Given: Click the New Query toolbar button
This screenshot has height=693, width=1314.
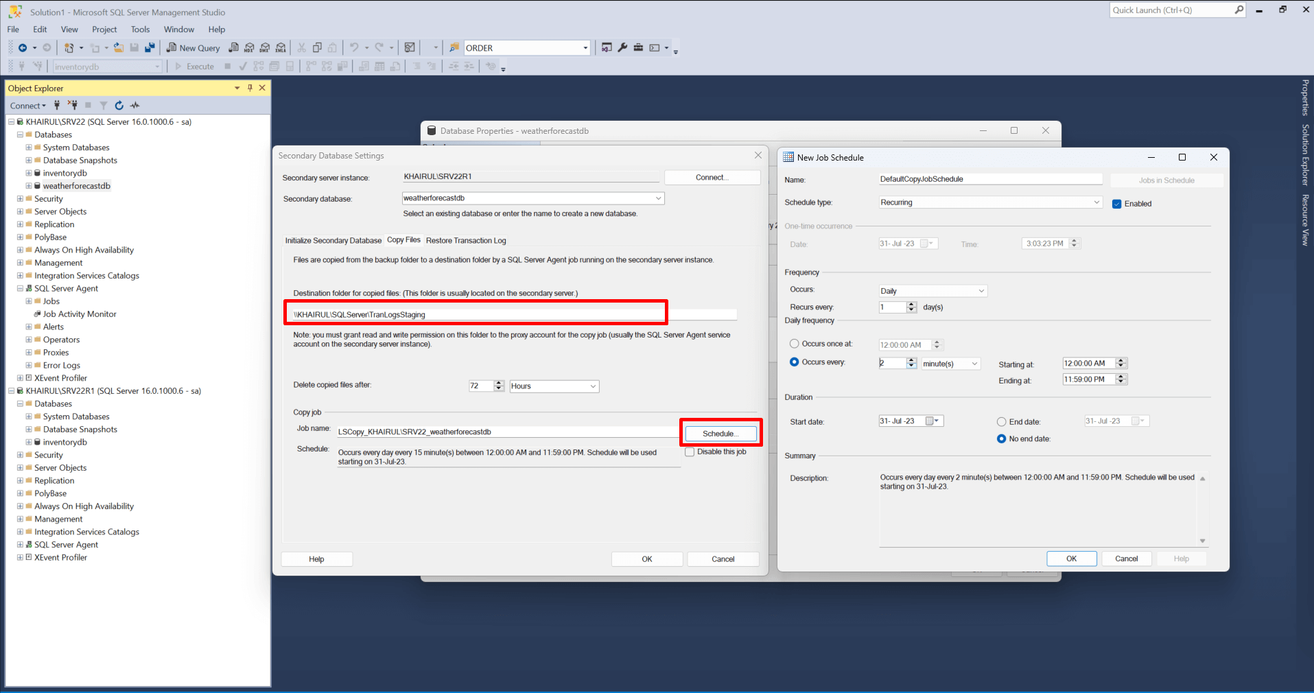Looking at the screenshot, I should click(193, 48).
